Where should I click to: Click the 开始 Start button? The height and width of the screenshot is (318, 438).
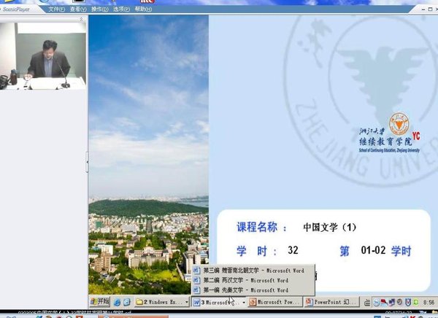[x=99, y=301]
